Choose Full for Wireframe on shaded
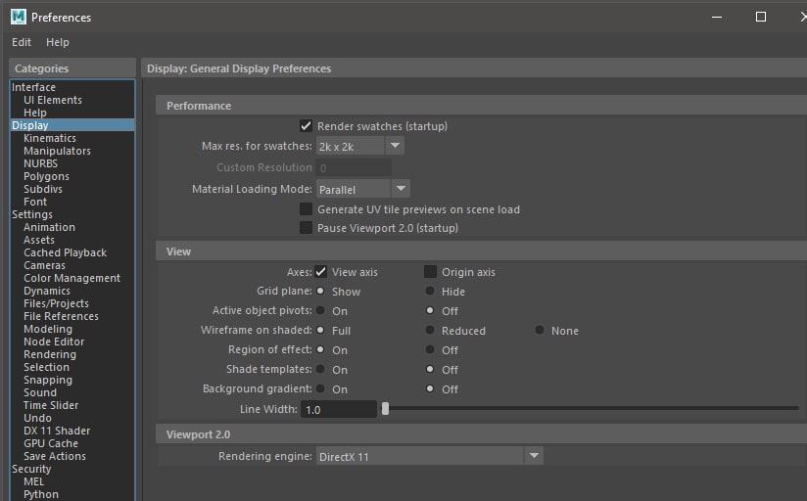 coord(320,330)
